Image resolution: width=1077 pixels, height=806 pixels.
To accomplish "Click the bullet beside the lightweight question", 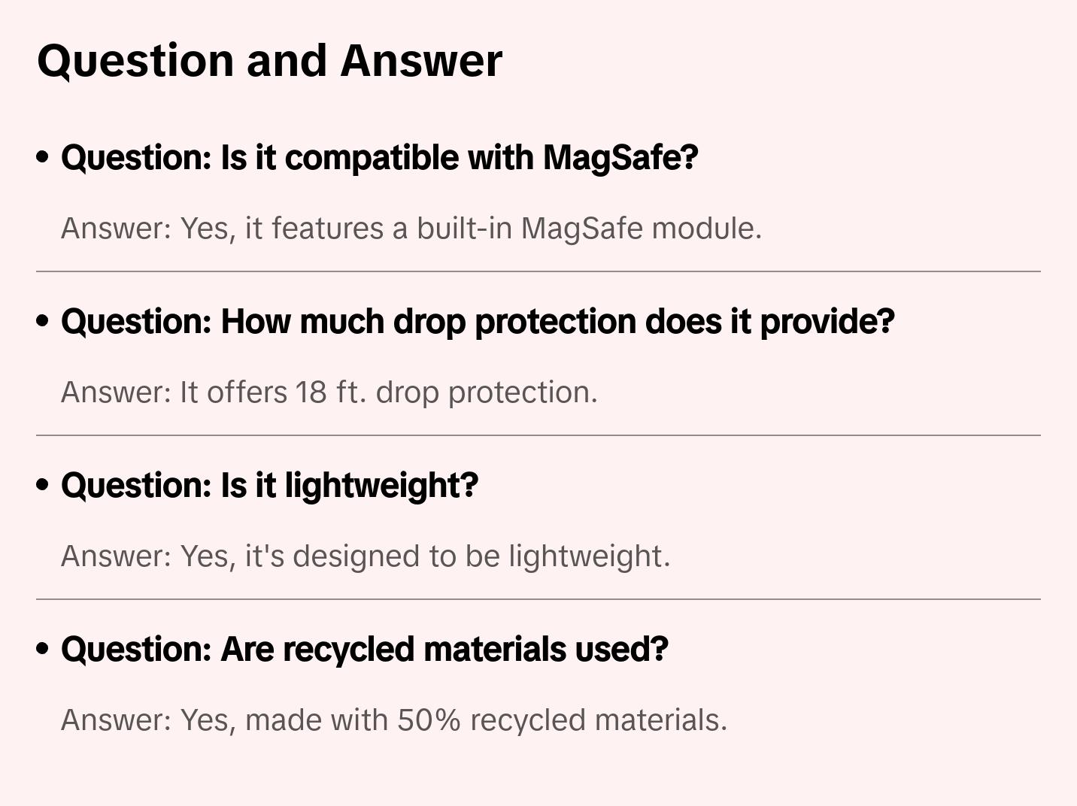I will (x=43, y=486).
